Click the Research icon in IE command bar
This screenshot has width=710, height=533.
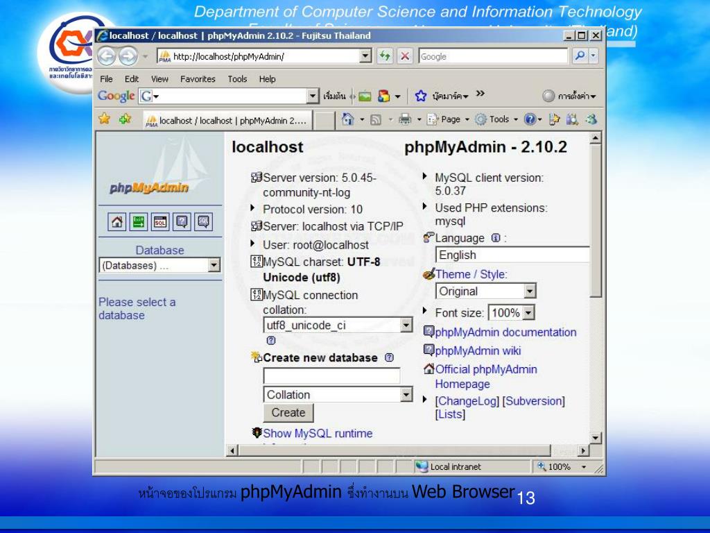tap(572, 119)
